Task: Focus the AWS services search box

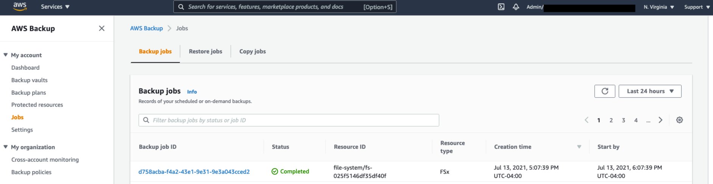Action: point(285,7)
